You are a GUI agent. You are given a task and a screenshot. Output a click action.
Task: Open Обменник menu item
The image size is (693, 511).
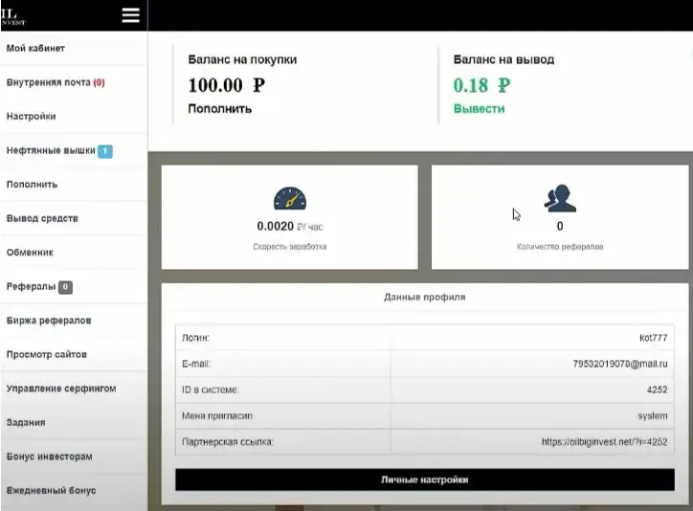(x=30, y=253)
